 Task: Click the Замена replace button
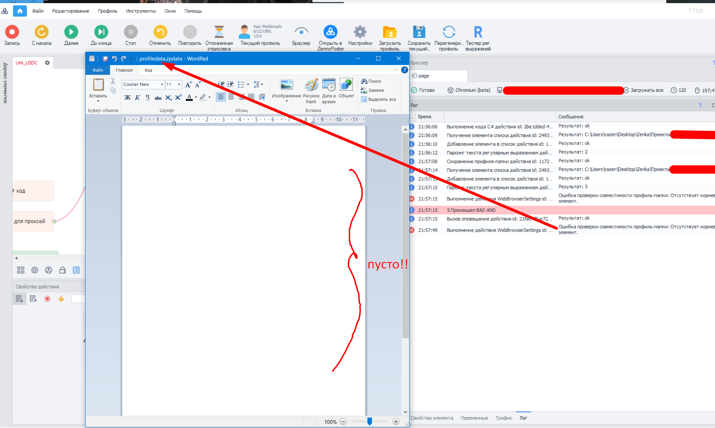click(373, 90)
